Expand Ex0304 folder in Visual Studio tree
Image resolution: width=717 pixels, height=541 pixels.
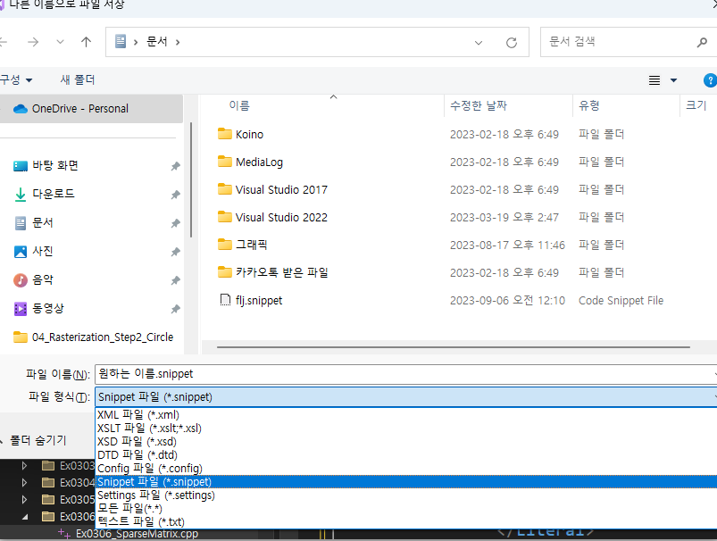pos(24,482)
